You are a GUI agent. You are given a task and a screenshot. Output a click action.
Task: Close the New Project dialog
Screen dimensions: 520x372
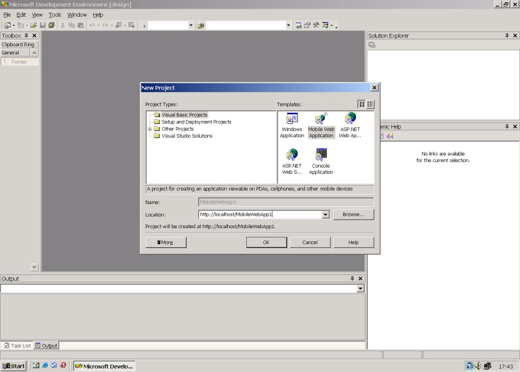tap(374, 87)
